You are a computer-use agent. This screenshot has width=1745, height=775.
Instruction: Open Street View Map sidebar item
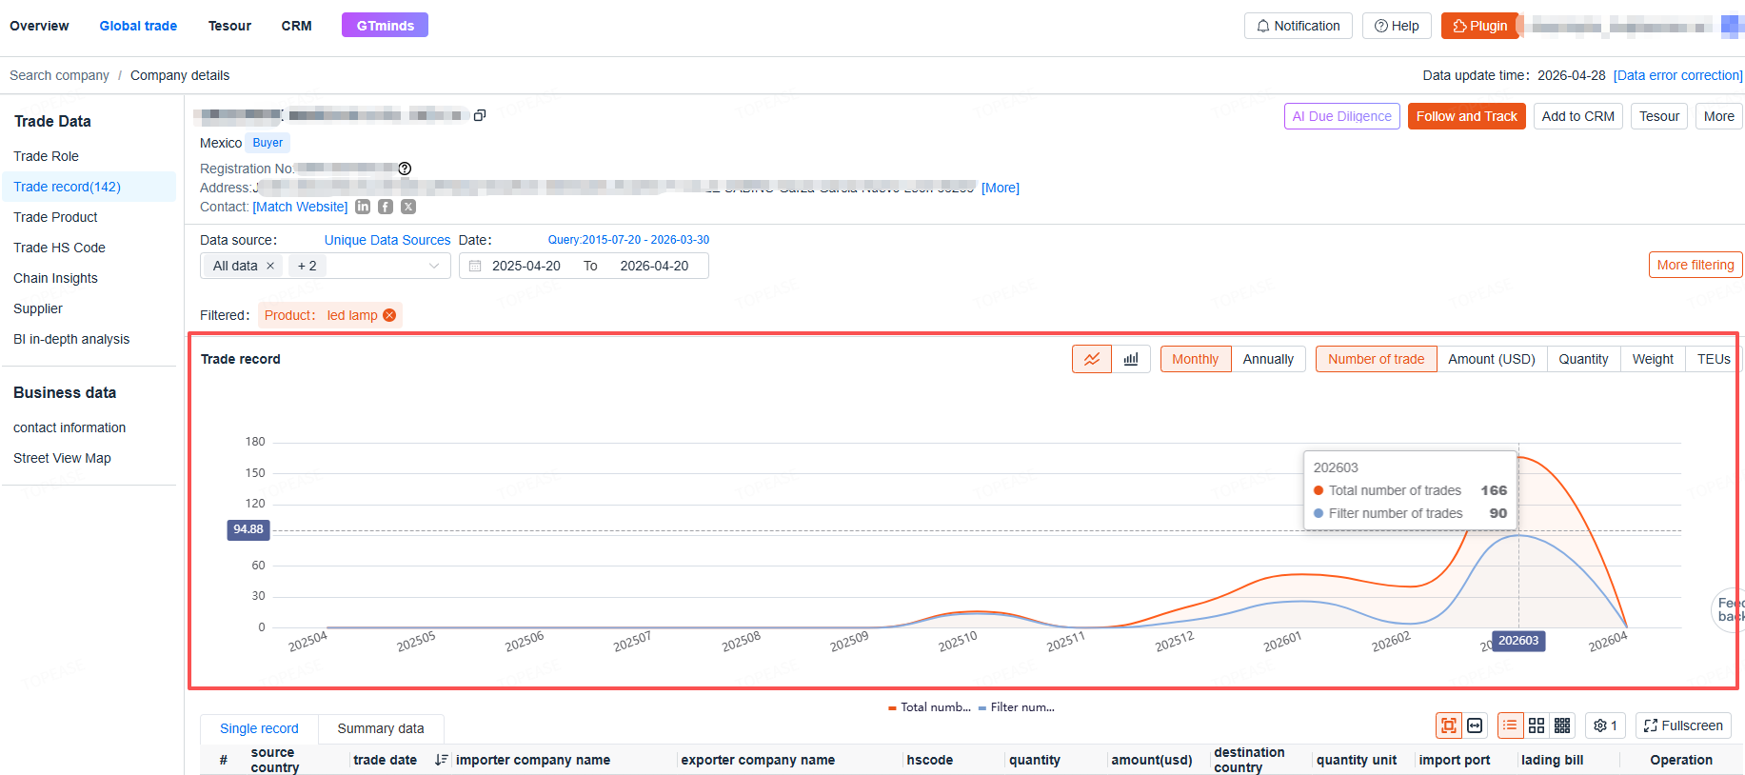coord(62,458)
